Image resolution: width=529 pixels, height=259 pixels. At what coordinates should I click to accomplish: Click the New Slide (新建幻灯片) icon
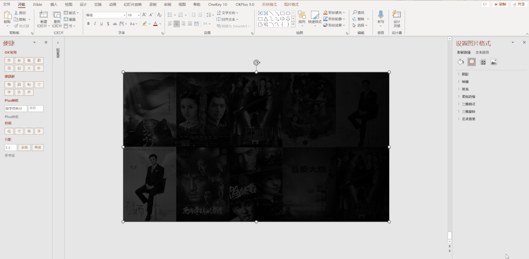43,15
